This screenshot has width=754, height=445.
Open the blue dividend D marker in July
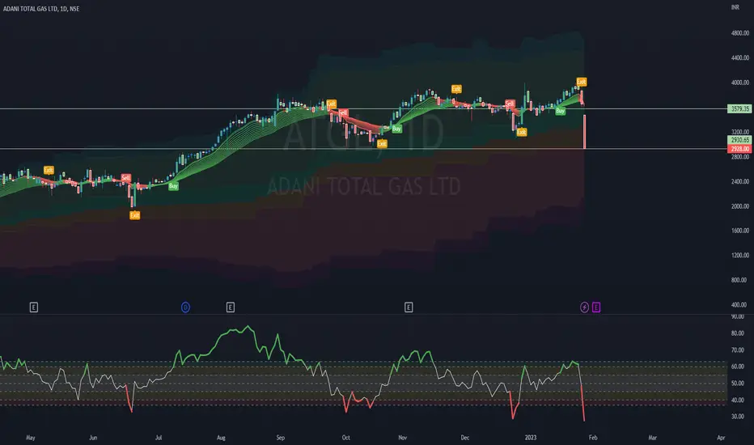[185, 307]
